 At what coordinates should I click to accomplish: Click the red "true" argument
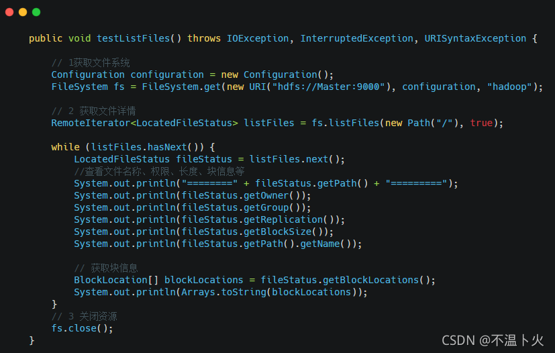click(x=481, y=123)
